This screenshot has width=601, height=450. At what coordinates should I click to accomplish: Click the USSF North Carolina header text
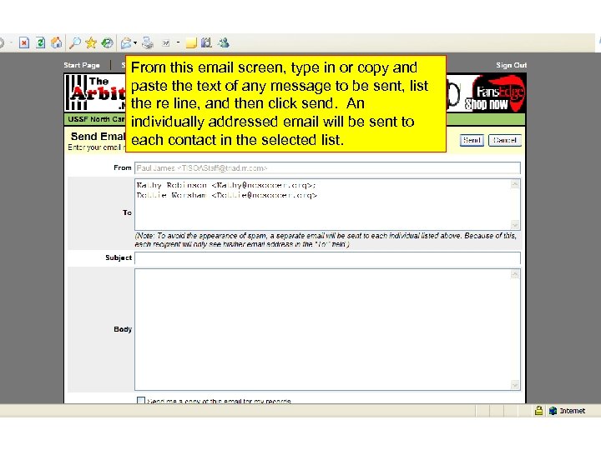(97, 119)
